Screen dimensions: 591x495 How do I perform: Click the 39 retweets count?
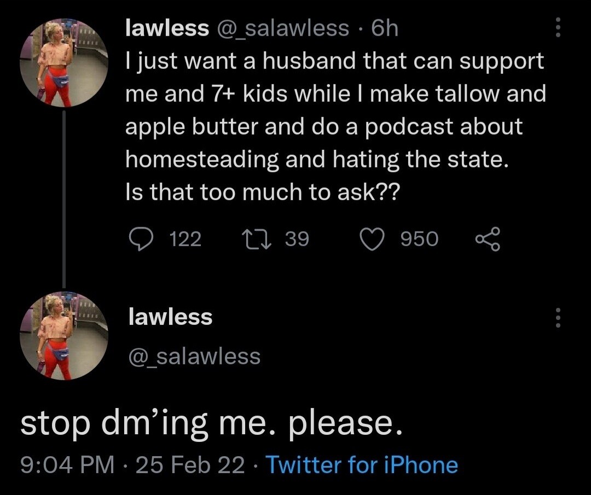click(298, 239)
